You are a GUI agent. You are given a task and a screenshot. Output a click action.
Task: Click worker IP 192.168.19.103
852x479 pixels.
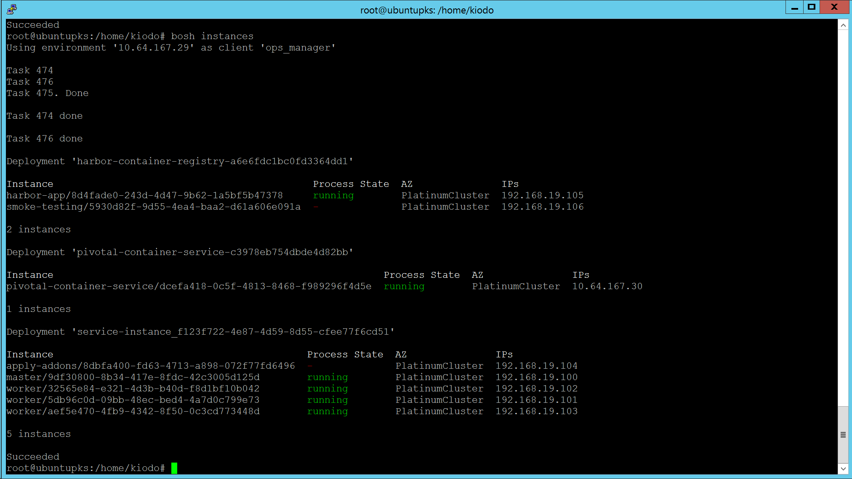(x=536, y=411)
